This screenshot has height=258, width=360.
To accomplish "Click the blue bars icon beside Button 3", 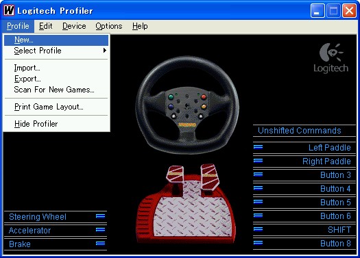I will point(258,175).
